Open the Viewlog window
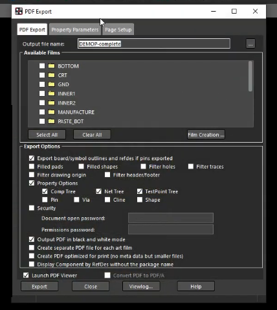This screenshot has width=277, height=310. coord(141,287)
